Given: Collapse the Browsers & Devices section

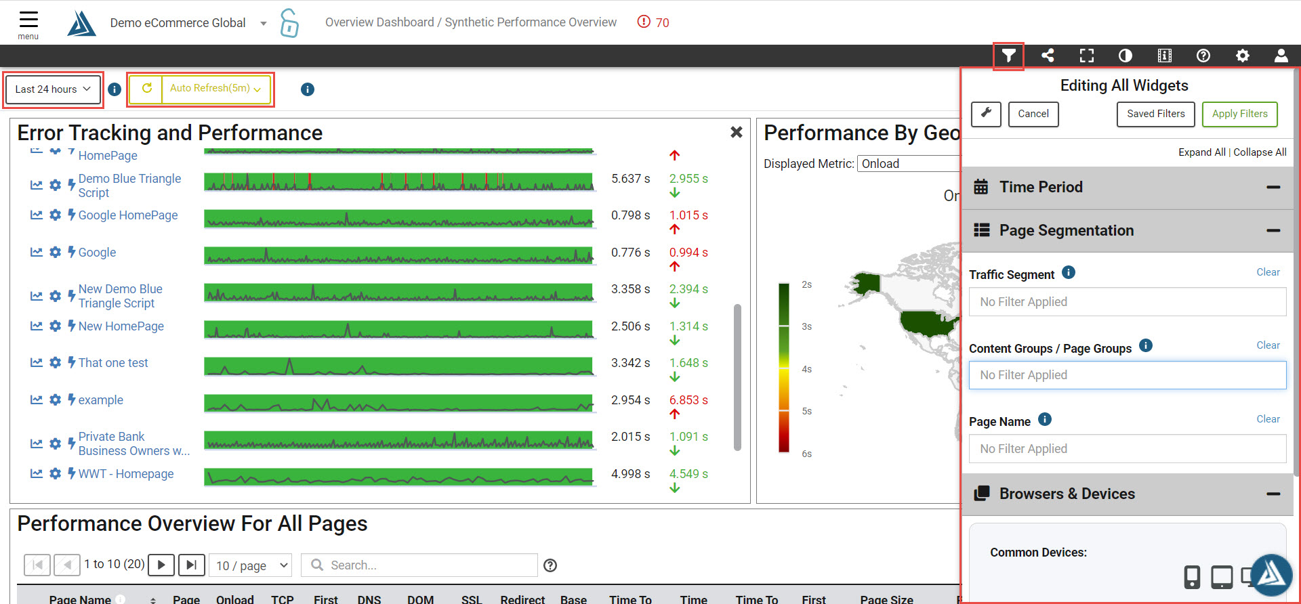Looking at the screenshot, I should coord(1273,494).
